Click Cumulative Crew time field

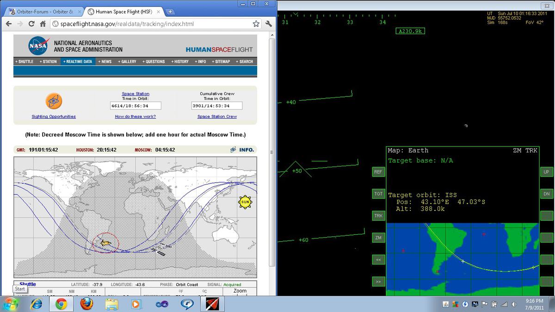[217, 106]
